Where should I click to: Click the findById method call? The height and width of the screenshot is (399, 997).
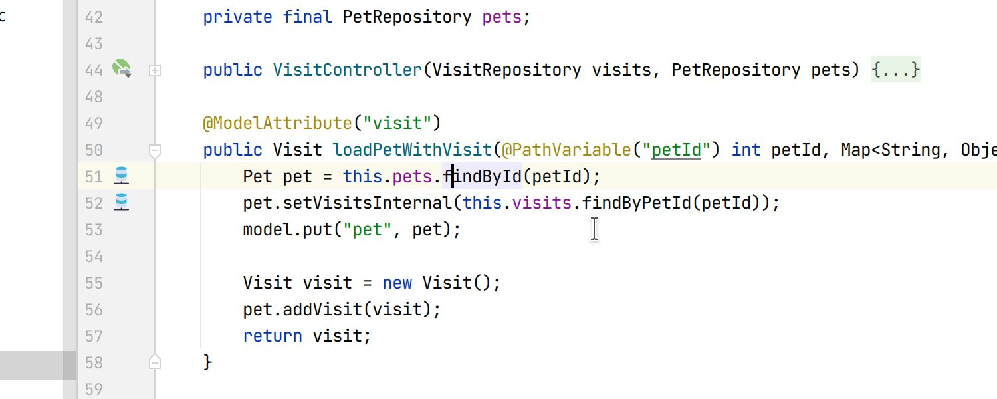point(485,176)
